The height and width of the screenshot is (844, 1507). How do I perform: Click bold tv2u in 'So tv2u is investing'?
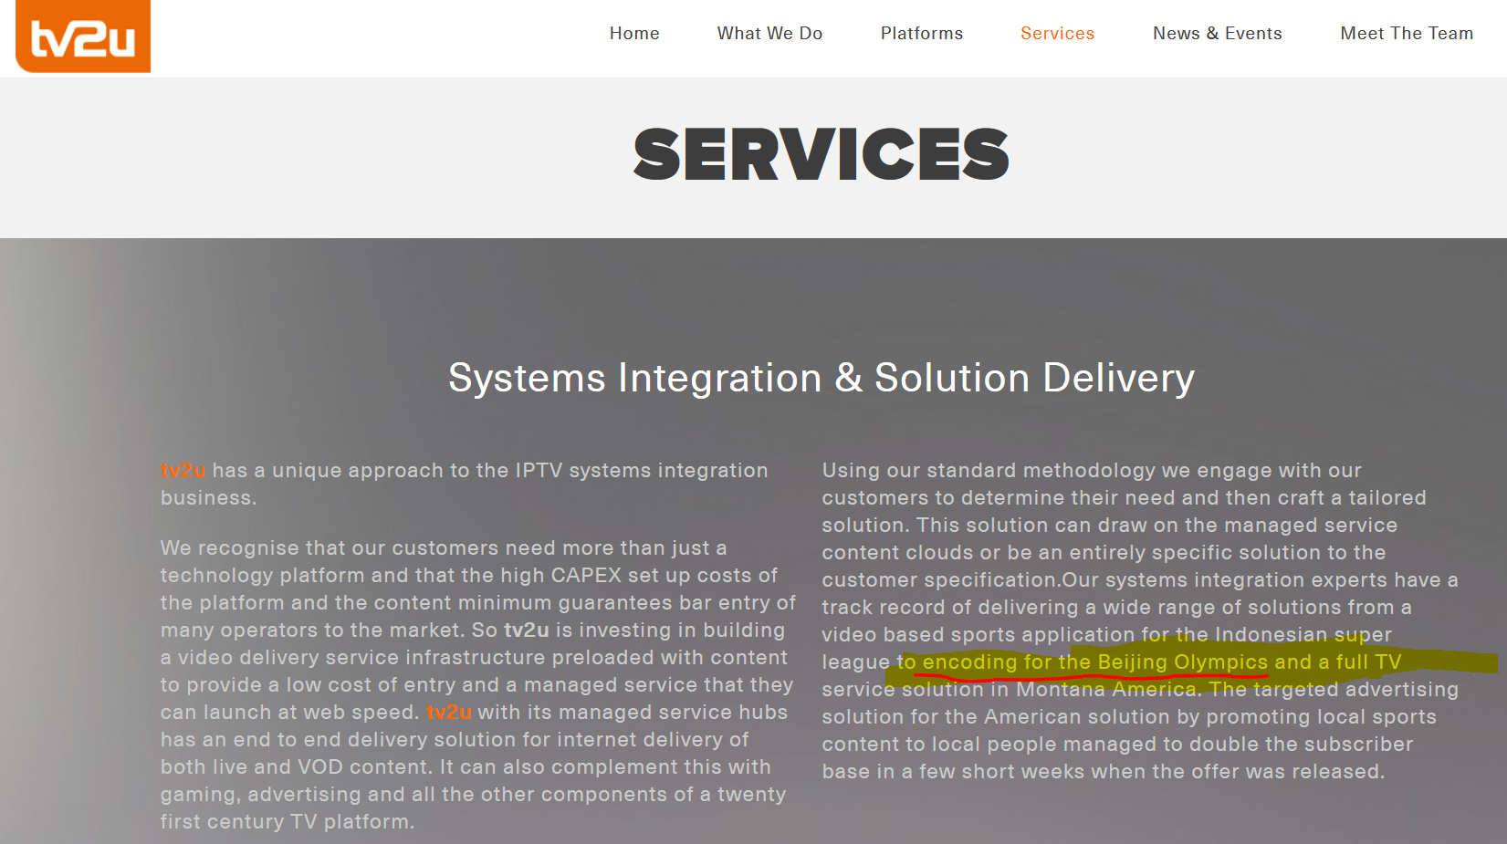(x=527, y=630)
